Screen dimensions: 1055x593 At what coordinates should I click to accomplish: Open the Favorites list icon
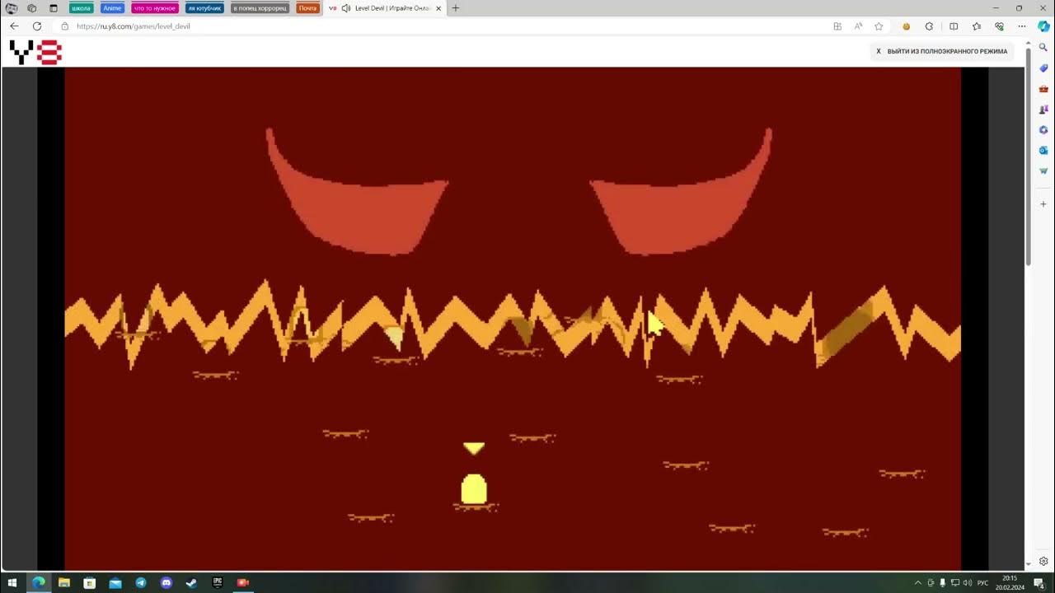click(x=977, y=26)
